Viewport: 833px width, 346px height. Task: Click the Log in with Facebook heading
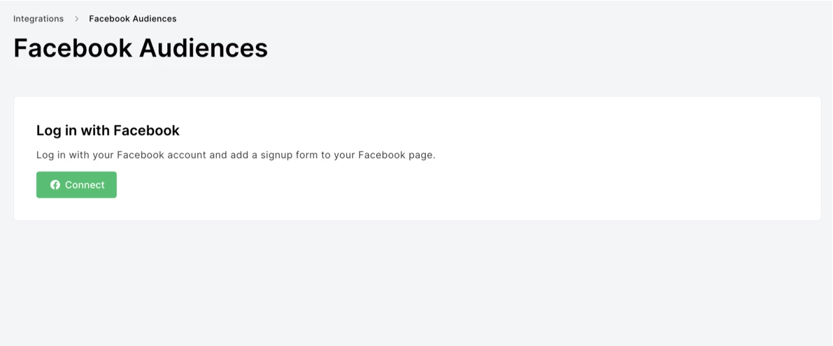coord(108,131)
